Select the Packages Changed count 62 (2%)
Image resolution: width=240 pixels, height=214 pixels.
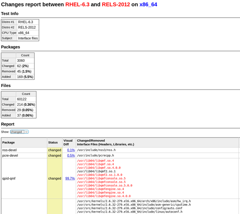pyautogui.click(x=25, y=66)
